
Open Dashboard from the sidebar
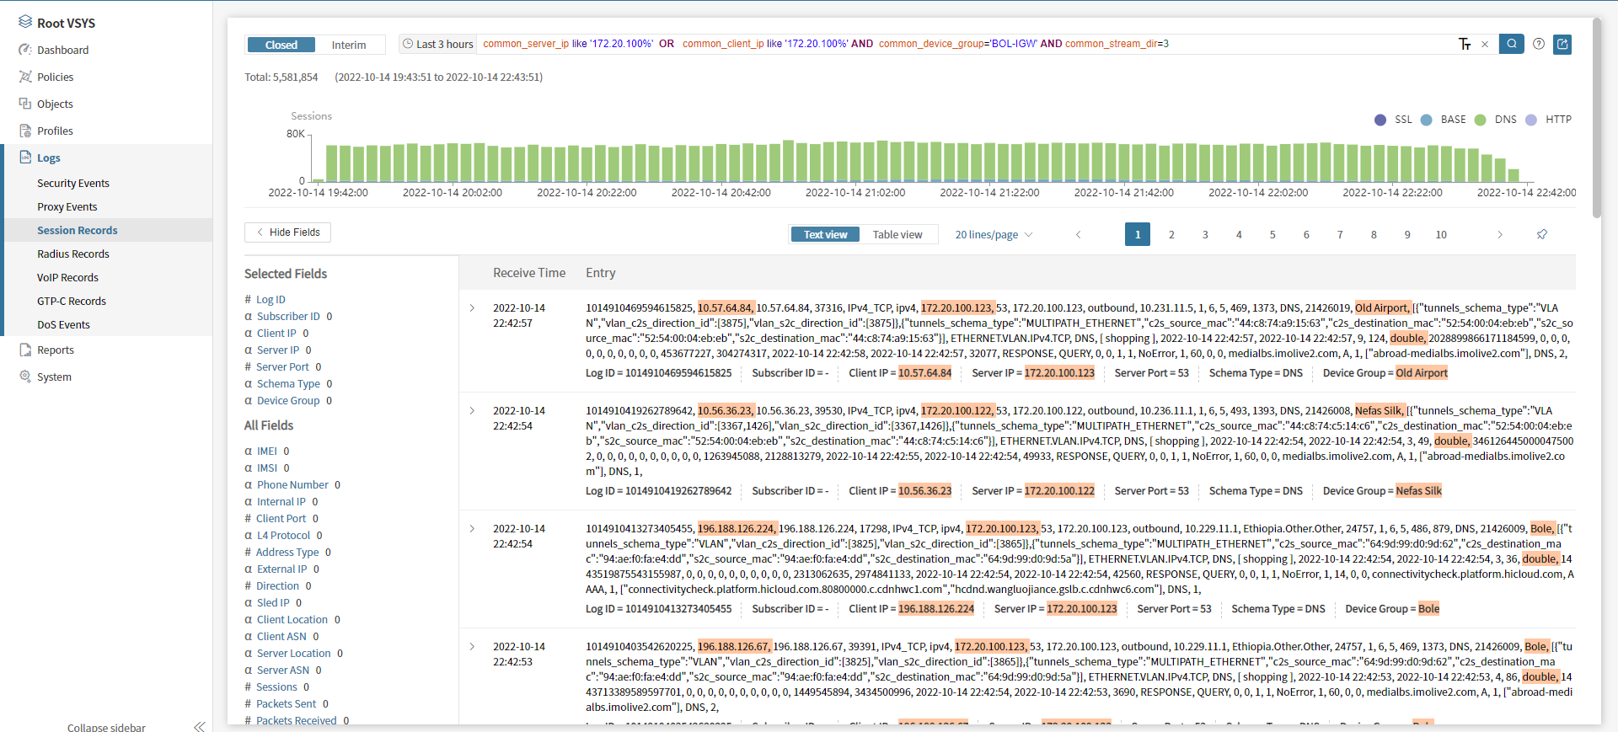[62, 51]
